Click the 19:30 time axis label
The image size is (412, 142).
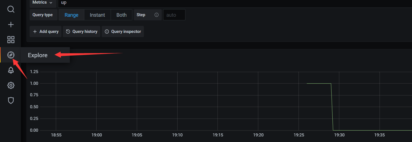[339, 135]
